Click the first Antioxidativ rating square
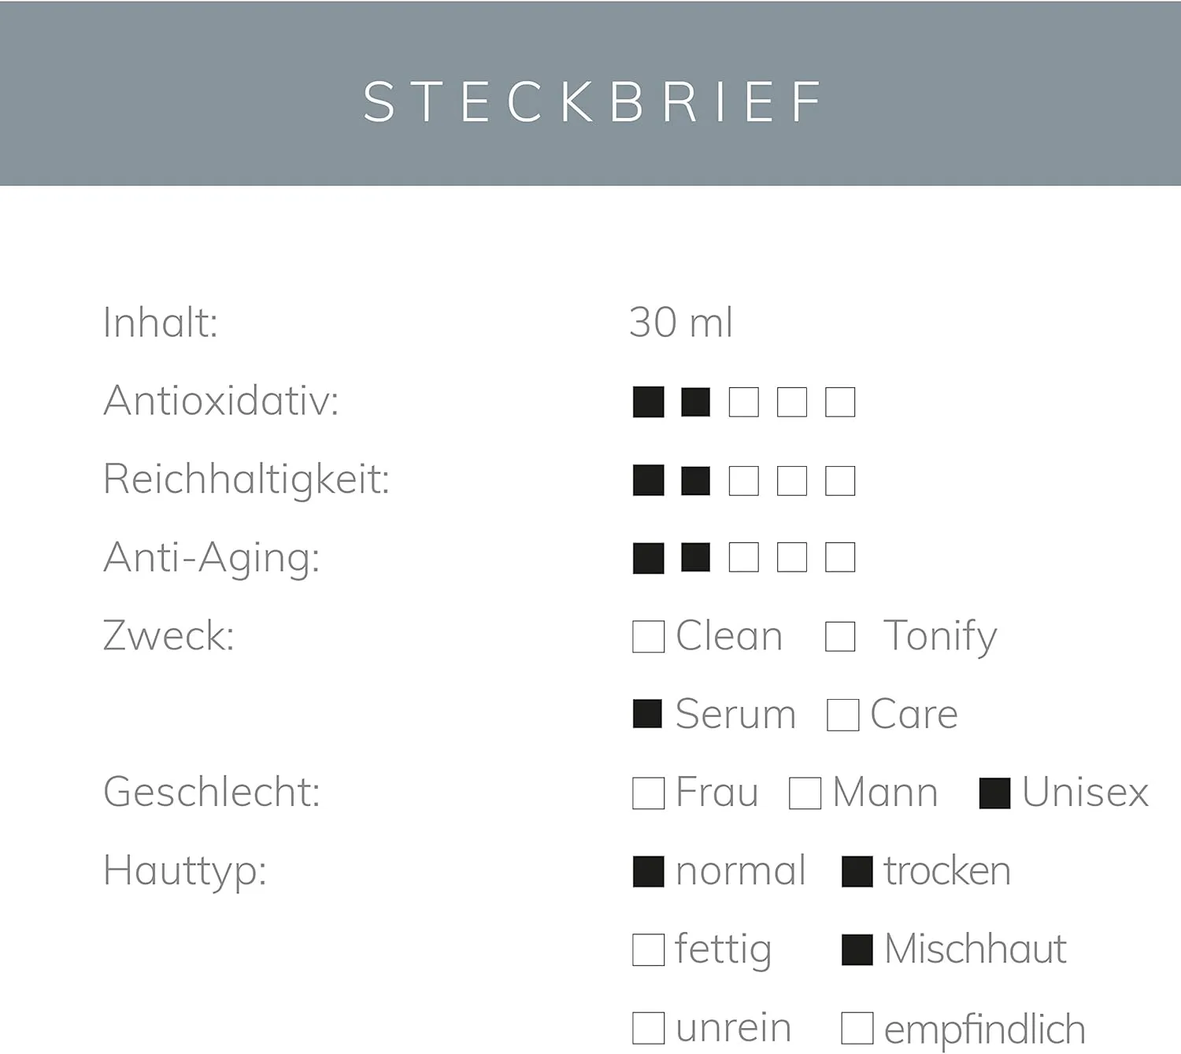1181x1054 pixels. click(x=648, y=402)
